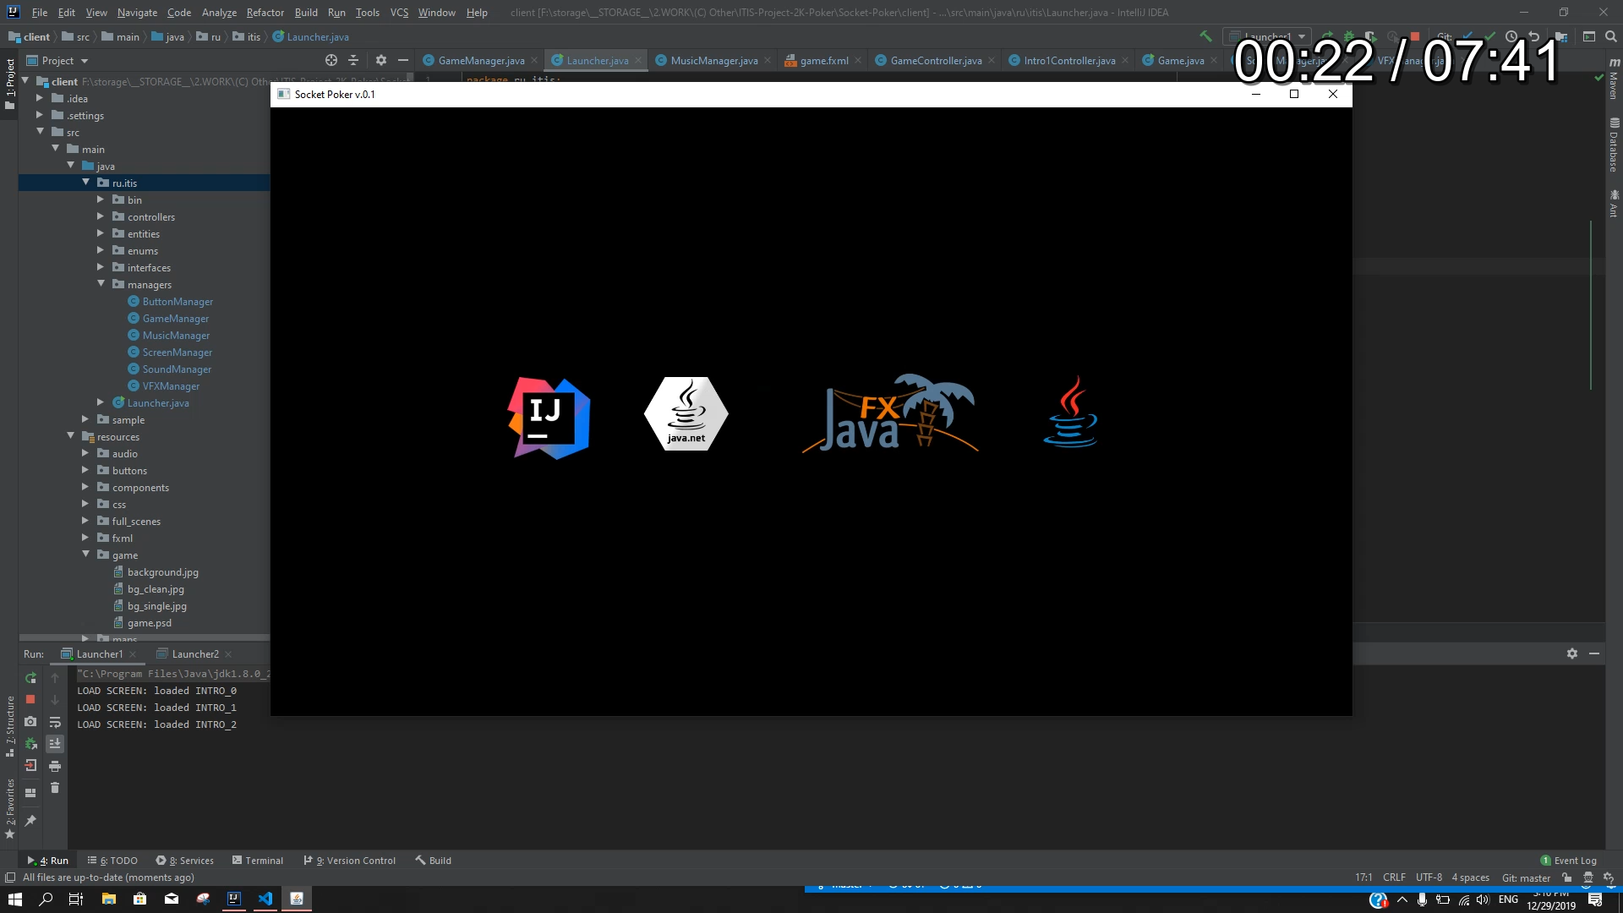Click the print console output icon
The image size is (1623, 913).
(55, 766)
